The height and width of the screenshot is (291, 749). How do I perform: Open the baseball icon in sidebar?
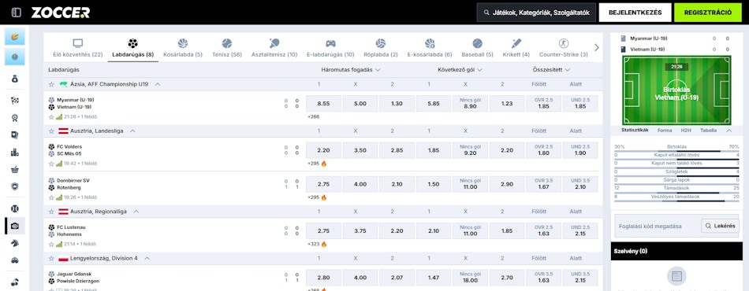(15, 208)
